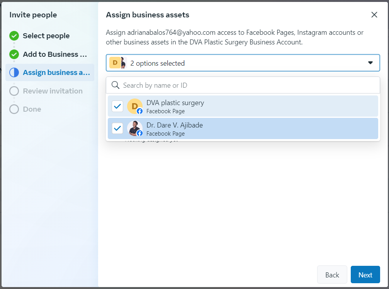Image resolution: width=389 pixels, height=289 pixels.
Task: Close the Assign business assets dialog
Action: (374, 15)
